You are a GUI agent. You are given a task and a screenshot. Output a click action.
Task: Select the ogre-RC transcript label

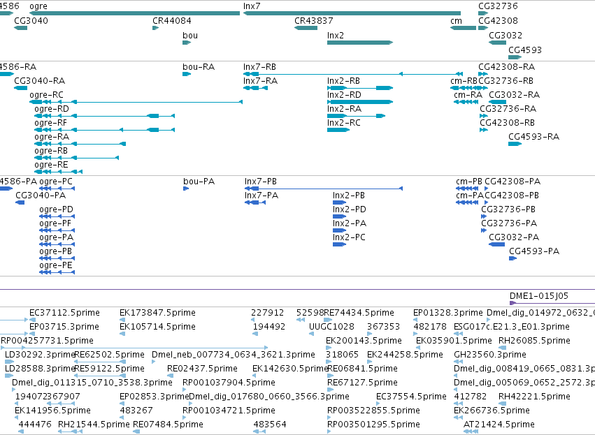point(46,95)
